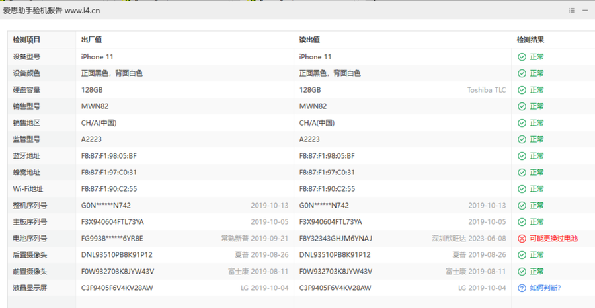Click the 读出值 column header
The height and width of the screenshot is (308, 595).
pos(309,40)
